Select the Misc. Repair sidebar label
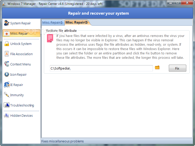This screenshot has height=146, width=195. point(19,33)
